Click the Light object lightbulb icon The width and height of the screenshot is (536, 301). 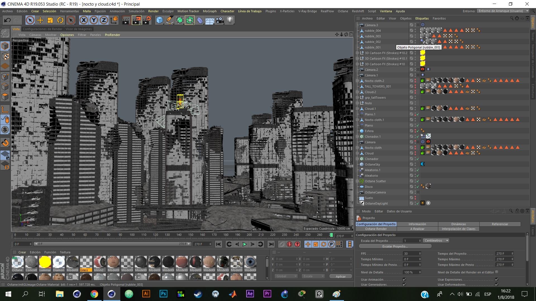coord(230,20)
